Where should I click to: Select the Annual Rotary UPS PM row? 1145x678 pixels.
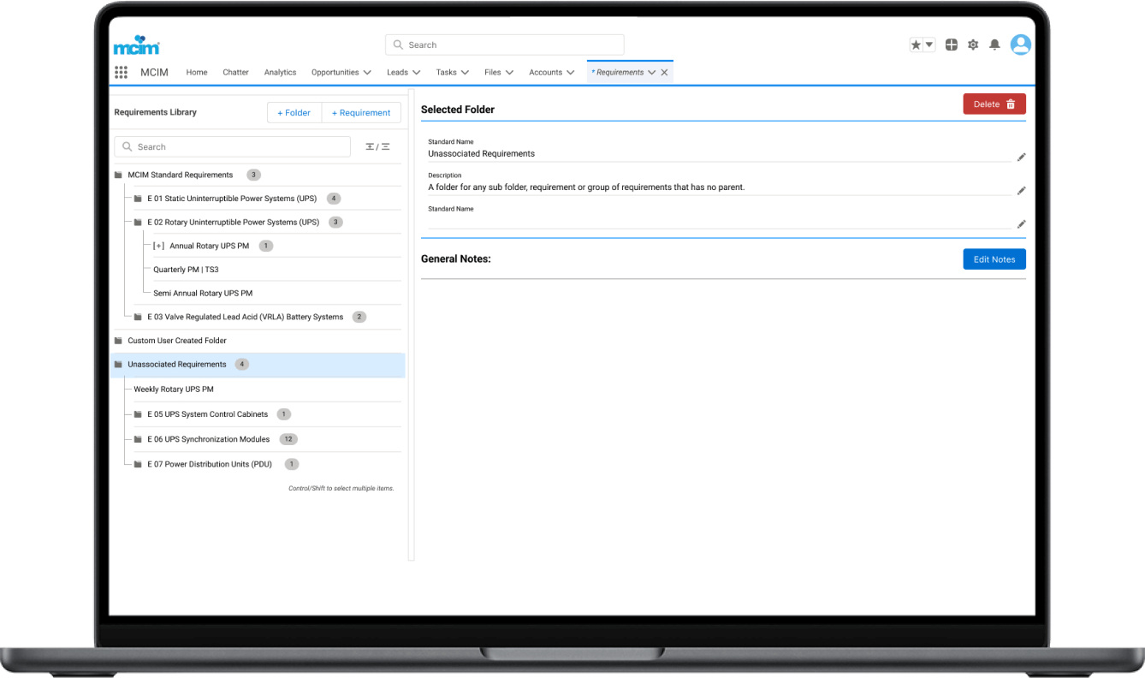point(276,246)
